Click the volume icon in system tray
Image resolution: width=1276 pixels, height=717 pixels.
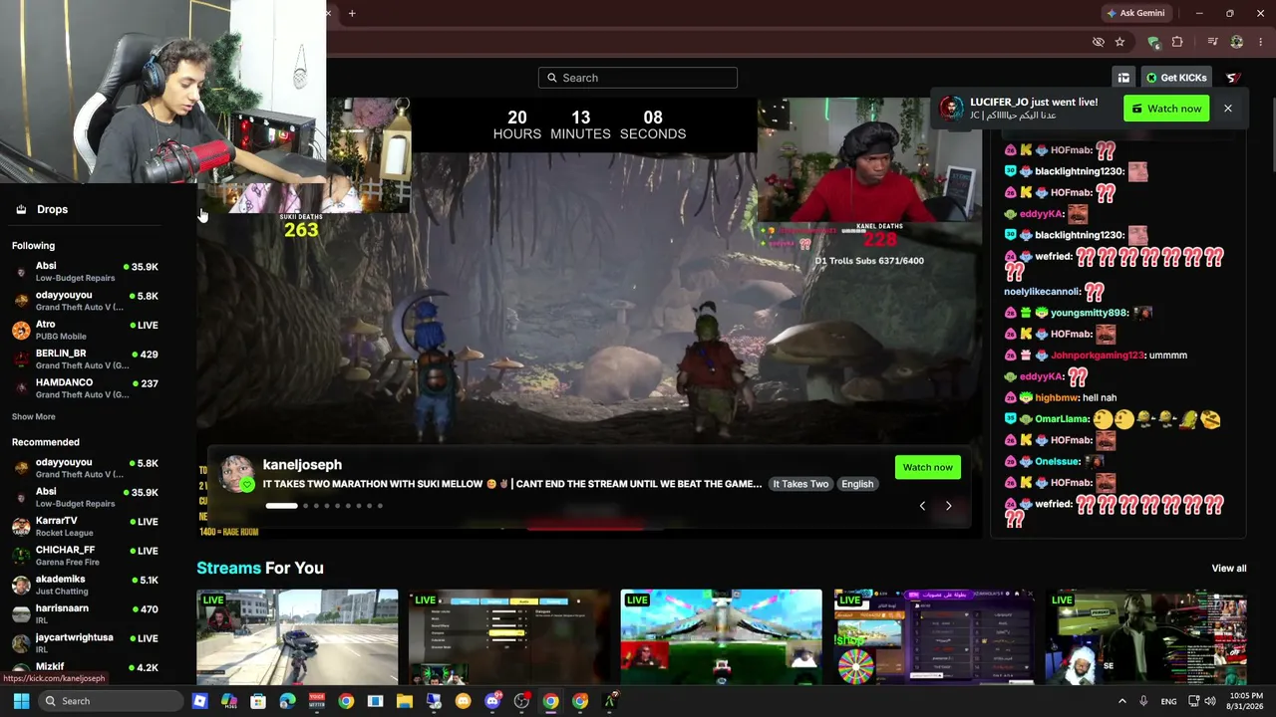point(1210,701)
